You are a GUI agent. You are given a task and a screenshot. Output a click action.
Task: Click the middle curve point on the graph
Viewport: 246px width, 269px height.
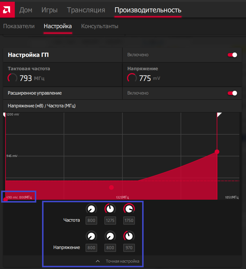tap(111, 187)
